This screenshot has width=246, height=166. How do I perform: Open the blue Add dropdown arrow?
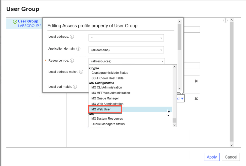tap(182, 99)
